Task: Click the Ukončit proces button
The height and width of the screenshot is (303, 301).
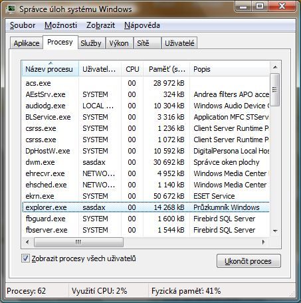Action: (249, 261)
